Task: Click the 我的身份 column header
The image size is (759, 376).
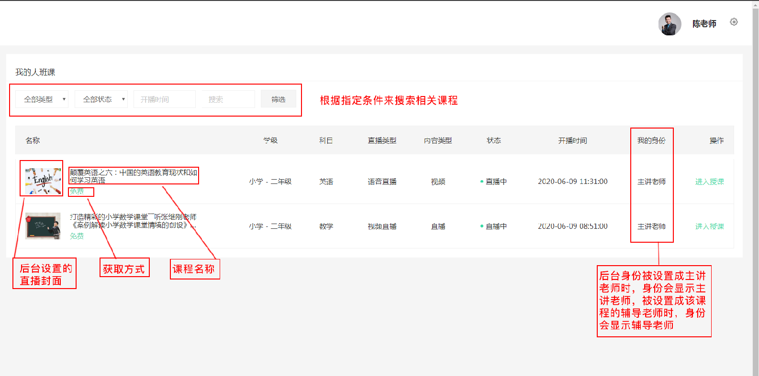Action: 651,140
